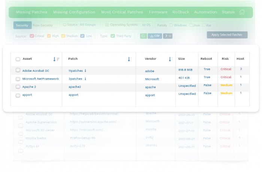Click the Reboot column header

tap(206, 59)
